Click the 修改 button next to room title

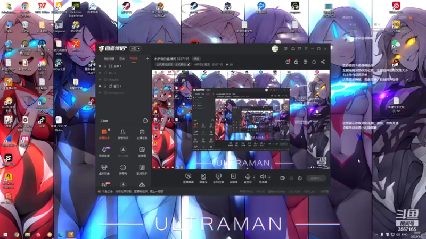[196, 59]
